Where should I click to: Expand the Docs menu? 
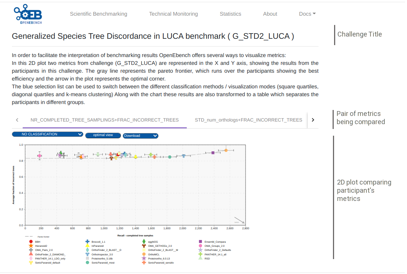pos(307,14)
